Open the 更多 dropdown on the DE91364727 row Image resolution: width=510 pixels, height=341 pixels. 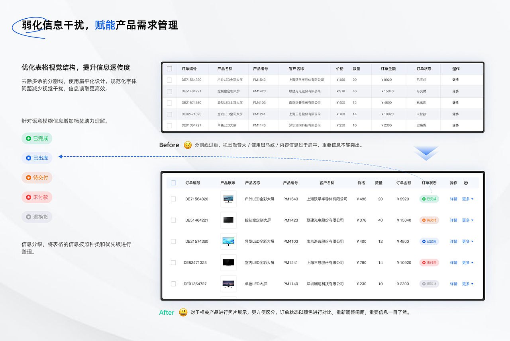pyautogui.click(x=467, y=284)
